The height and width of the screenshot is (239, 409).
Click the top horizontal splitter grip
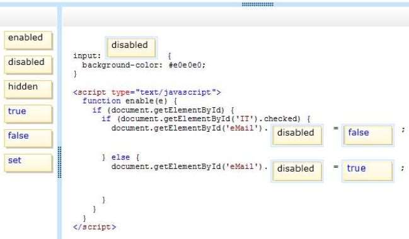coord(258,4)
